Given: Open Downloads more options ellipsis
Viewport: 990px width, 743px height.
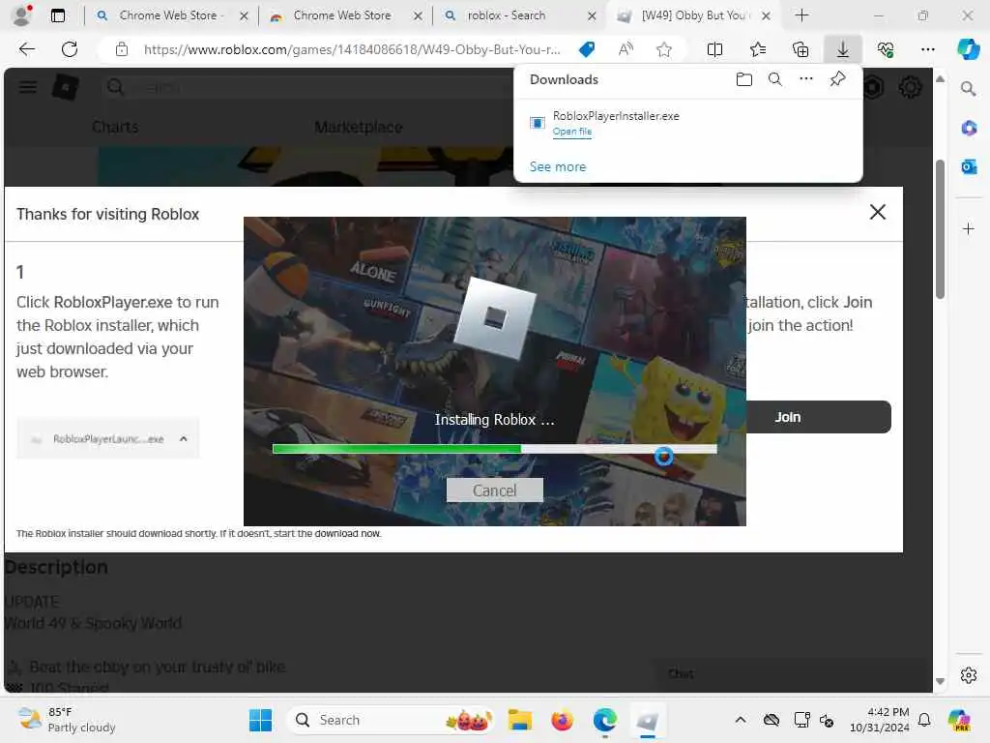Looking at the screenshot, I should (806, 79).
